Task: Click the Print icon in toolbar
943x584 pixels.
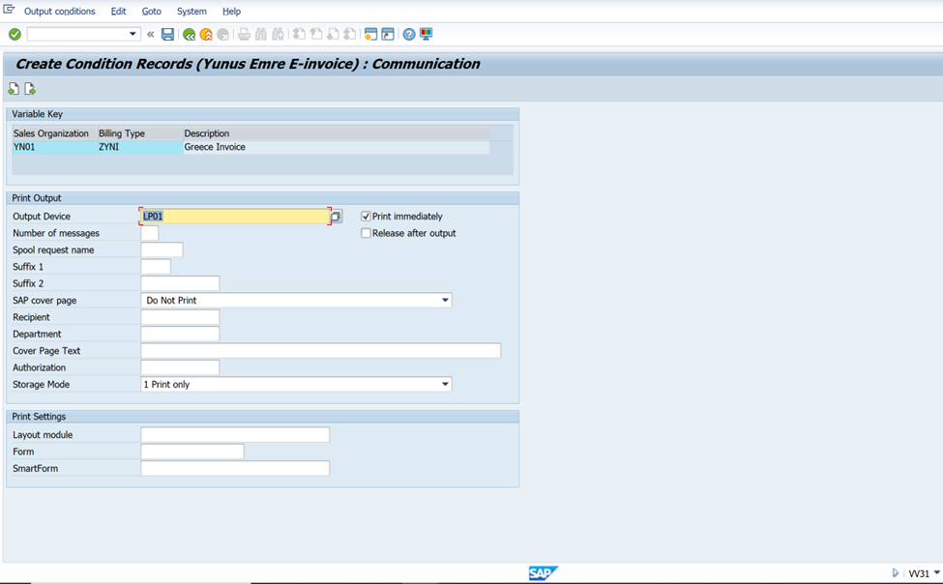Action: point(244,34)
